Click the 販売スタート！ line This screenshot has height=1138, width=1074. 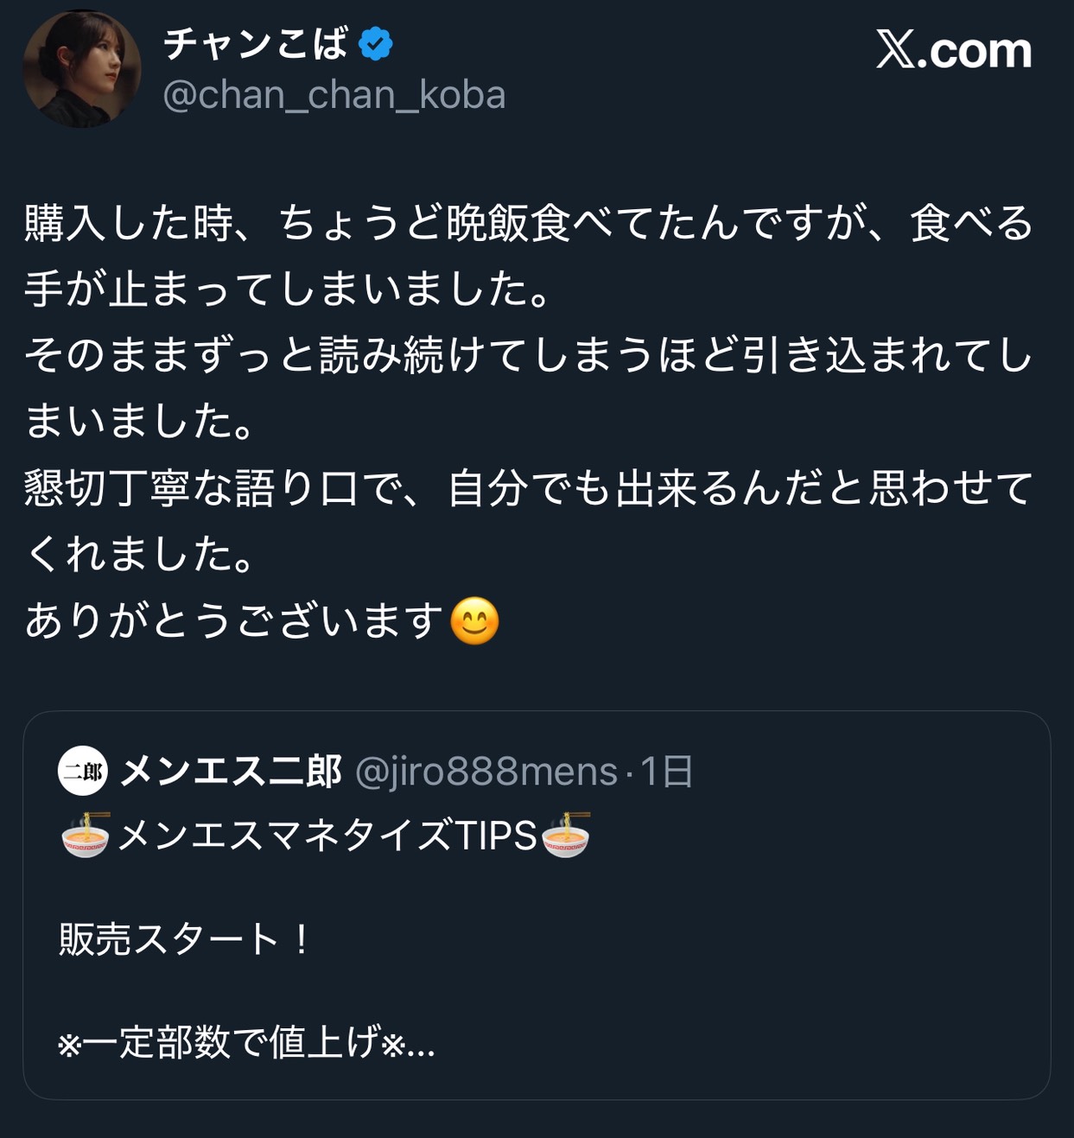(184, 938)
